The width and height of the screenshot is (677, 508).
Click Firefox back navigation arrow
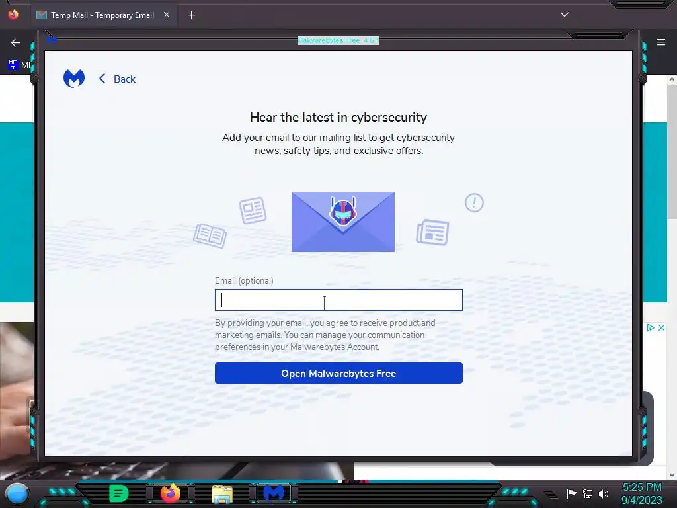click(16, 42)
